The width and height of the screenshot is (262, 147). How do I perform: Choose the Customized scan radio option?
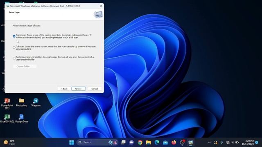(14, 58)
